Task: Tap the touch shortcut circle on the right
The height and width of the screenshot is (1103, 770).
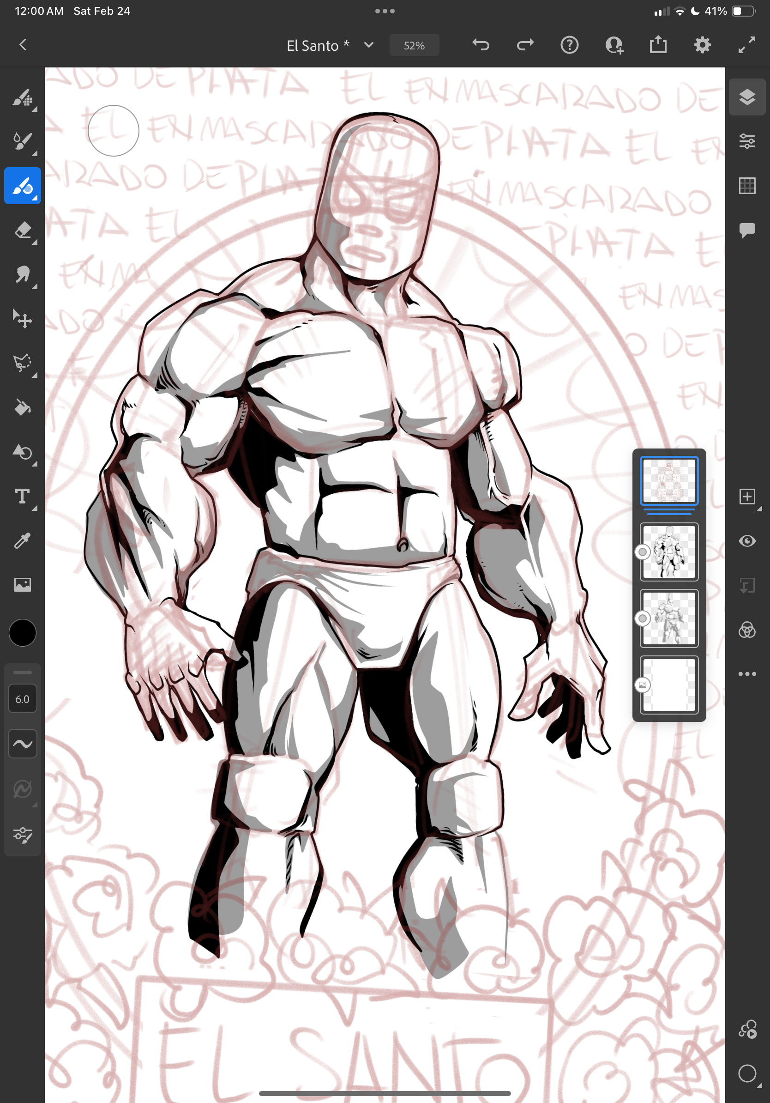Action: pyautogui.click(x=747, y=1073)
